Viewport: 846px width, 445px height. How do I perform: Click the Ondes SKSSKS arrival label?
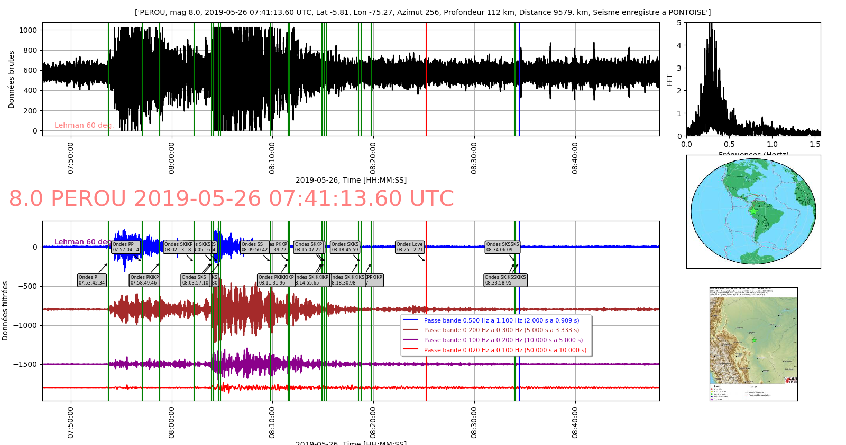click(x=503, y=247)
